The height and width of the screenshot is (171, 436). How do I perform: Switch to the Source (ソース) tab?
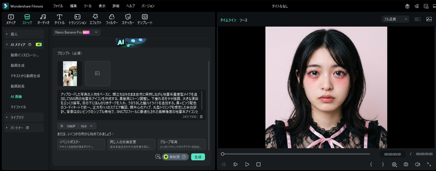243,20
